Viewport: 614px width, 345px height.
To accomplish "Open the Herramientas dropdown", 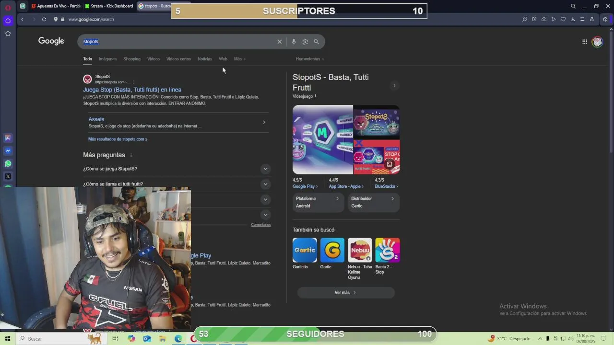I will tap(309, 59).
